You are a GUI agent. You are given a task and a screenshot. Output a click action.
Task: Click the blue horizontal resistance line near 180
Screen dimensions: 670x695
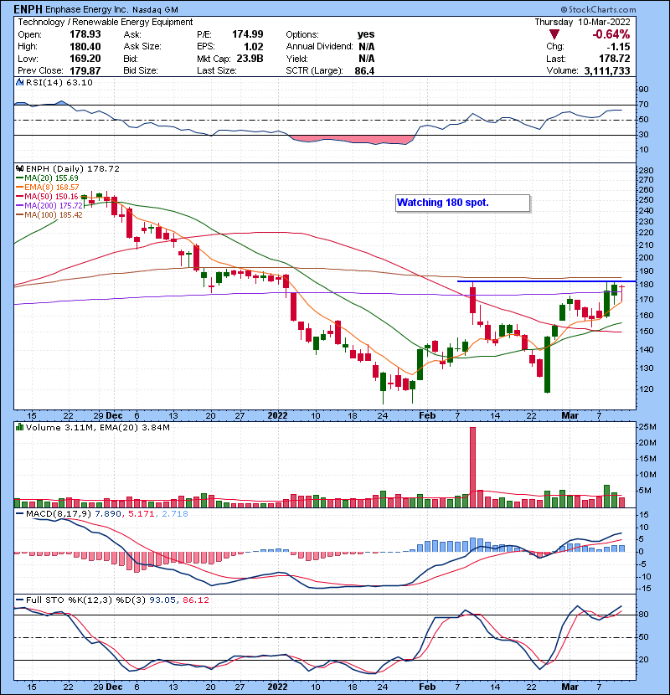[x=546, y=281]
